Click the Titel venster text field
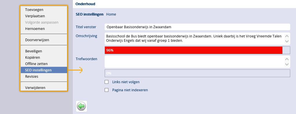This screenshot has width=296, height=114. [197, 27]
